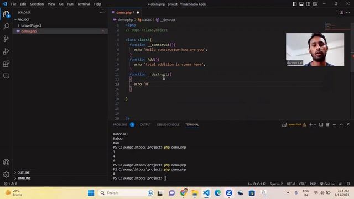Viewport: 354px width, 199px height.
Task: Open the Search view in activity bar
Action: pos(6,26)
